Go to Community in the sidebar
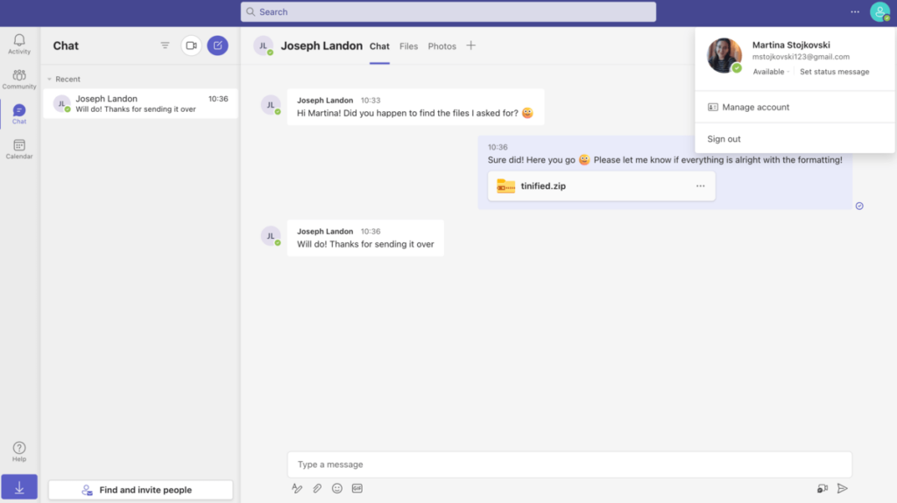Screen dimensions: 897x503 [x=19, y=79]
